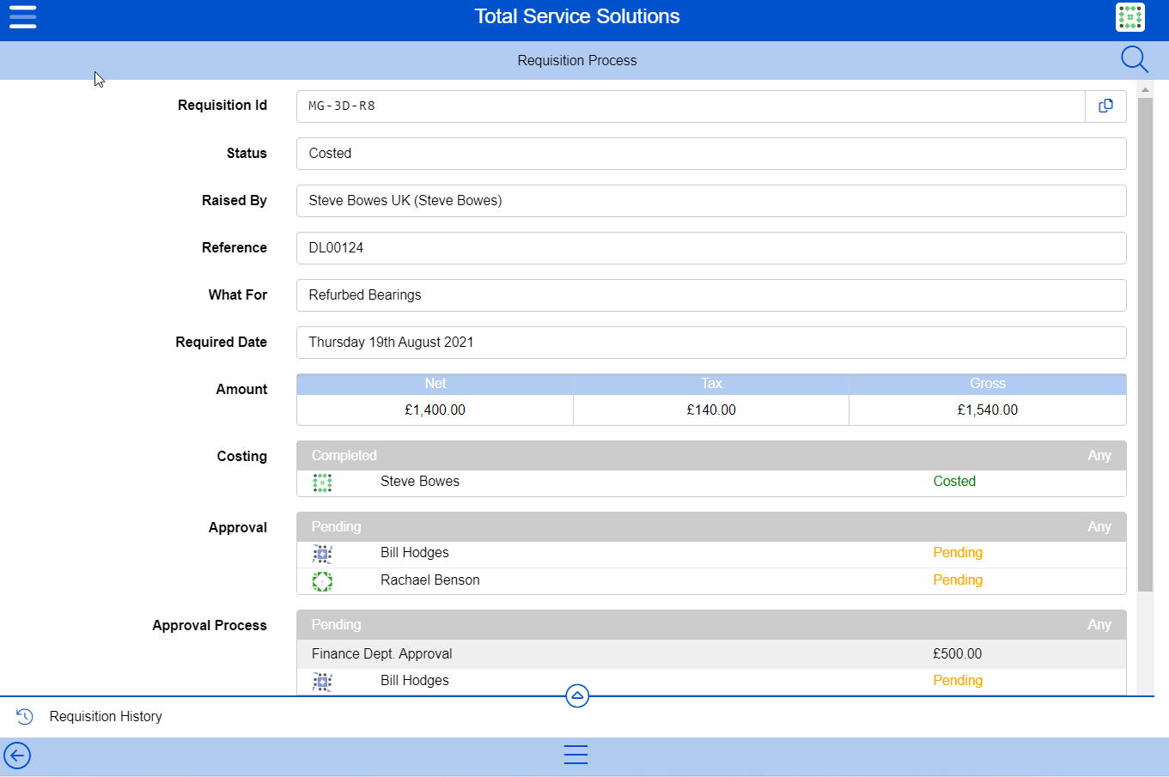This screenshot has width=1169, height=777.
Task: Click the Net amount £1,400.00
Action: pyautogui.click(x=435, y=410)
